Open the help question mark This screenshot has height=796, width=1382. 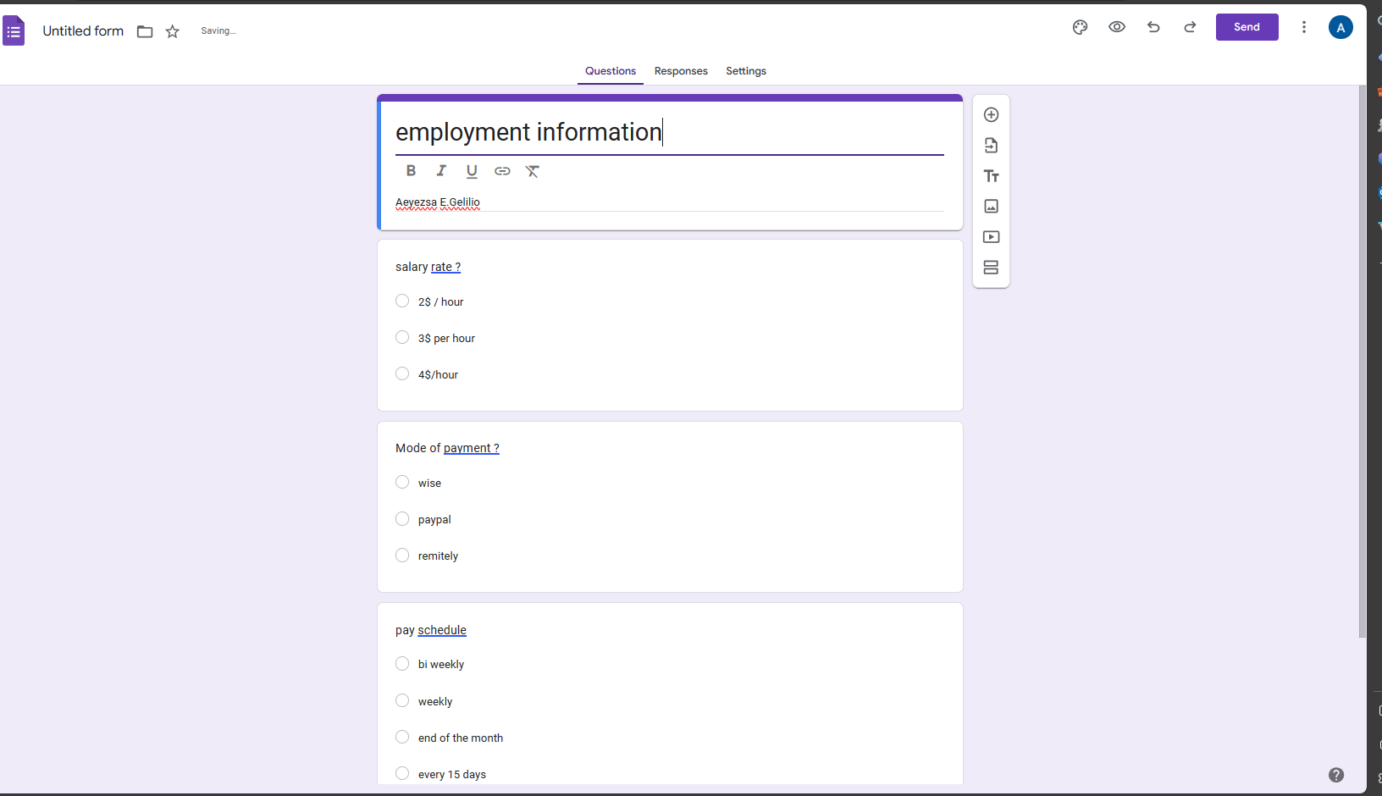click(x=1336, y=775)
